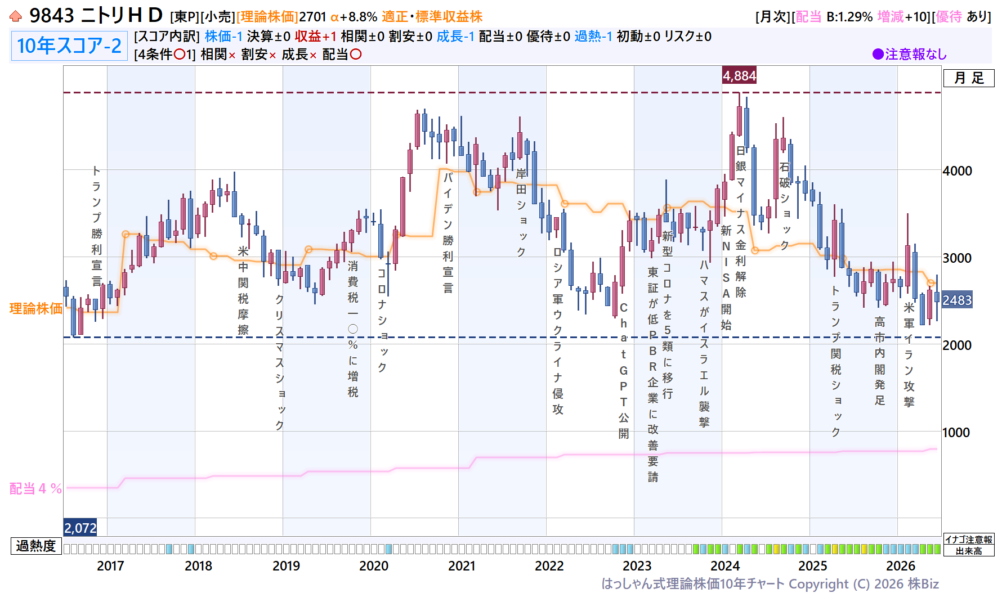Click the 過熱度 label box
Image resolution: width=1002 pixels, height=593 pixels.
[36, 546]
